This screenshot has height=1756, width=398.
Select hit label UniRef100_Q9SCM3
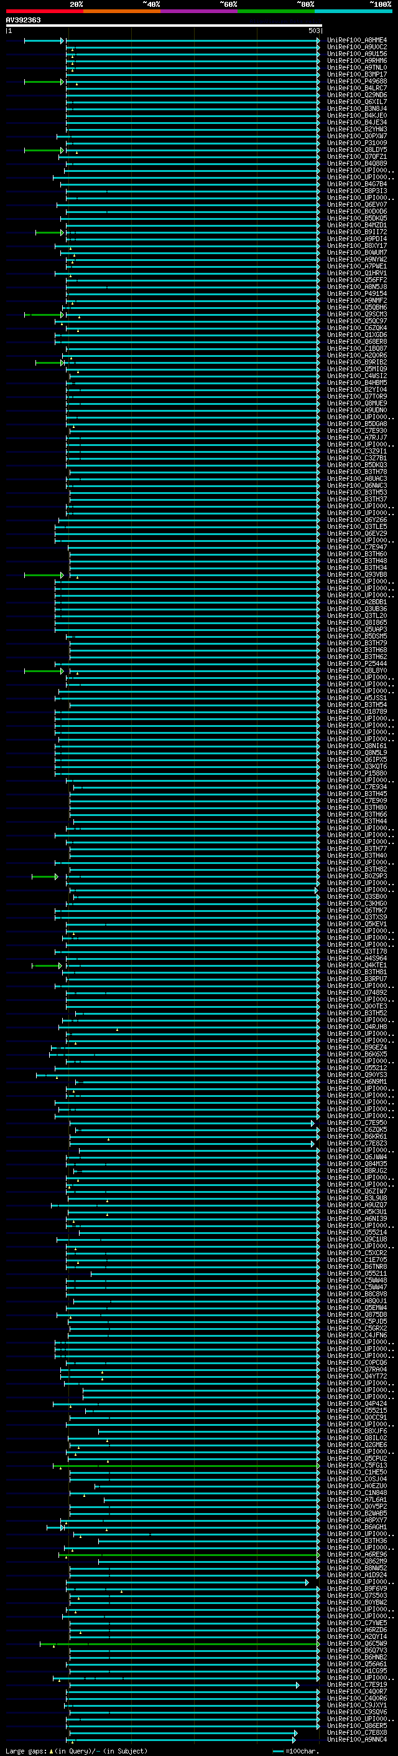coord(356,314)
